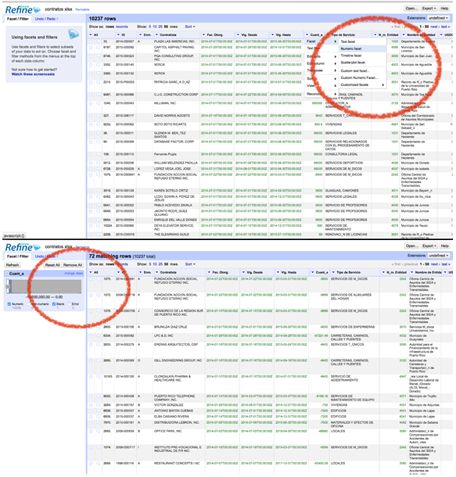Image resolution: width=456 pixels, height=477 pixels.
Task: Open the Contratista column menu in top screenshot
Action: point(157,35)
